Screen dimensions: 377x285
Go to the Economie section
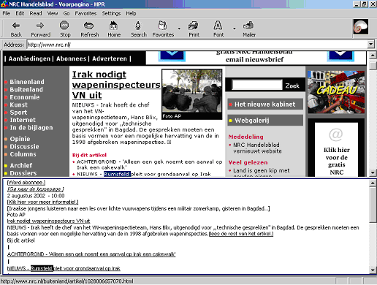pos(24,97)
